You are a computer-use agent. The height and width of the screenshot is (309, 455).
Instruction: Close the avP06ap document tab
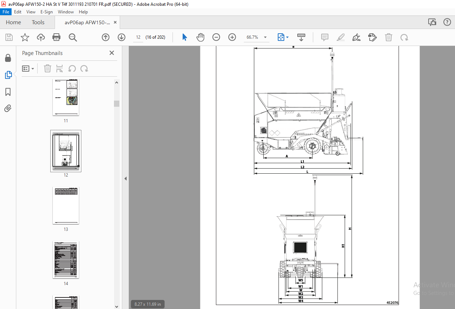point(115,22)
